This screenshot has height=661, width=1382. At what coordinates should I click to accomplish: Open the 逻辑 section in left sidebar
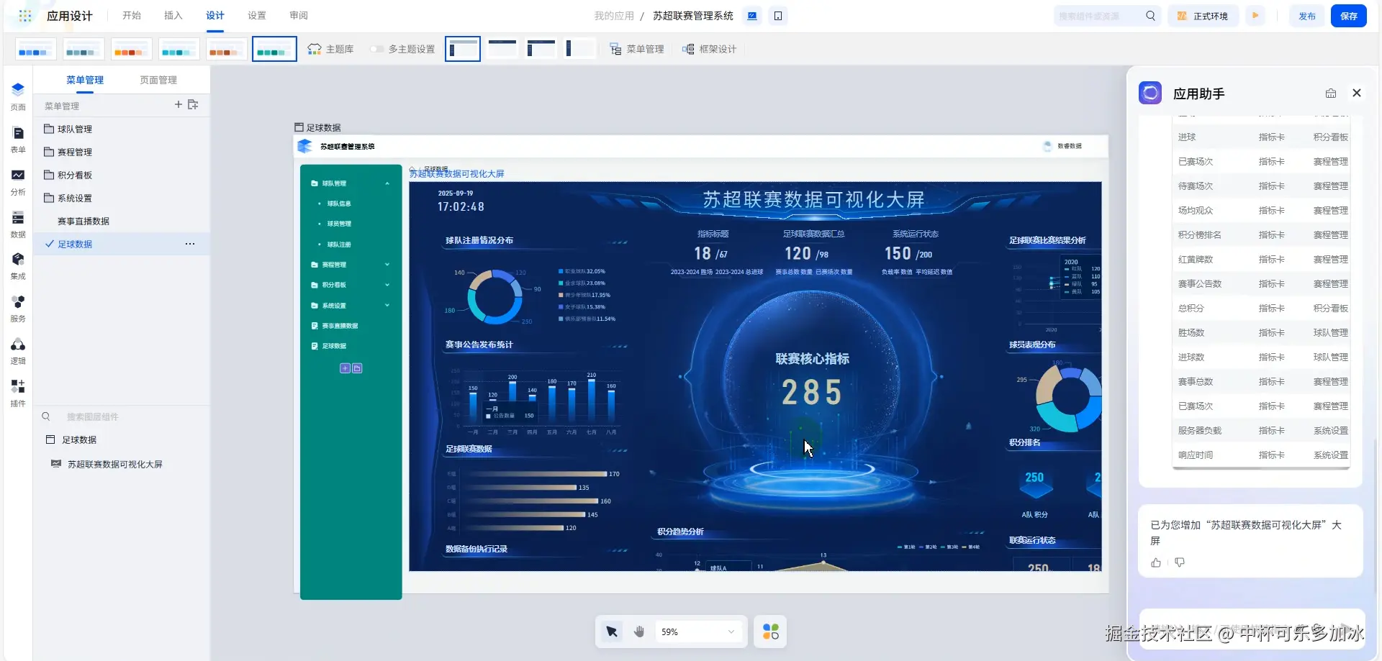(18, 350)
